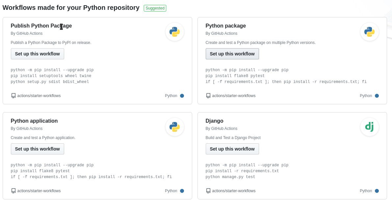Click the blue Python language dot in Python package card

(377, 96)
